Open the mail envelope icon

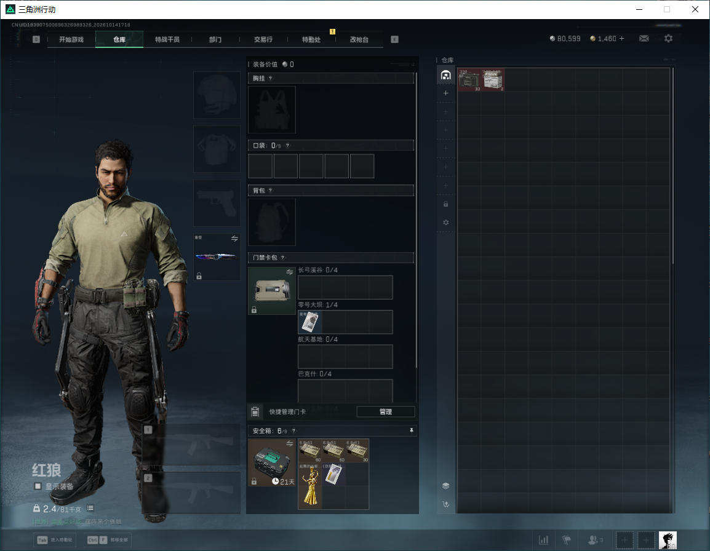[x=644, y=39]
